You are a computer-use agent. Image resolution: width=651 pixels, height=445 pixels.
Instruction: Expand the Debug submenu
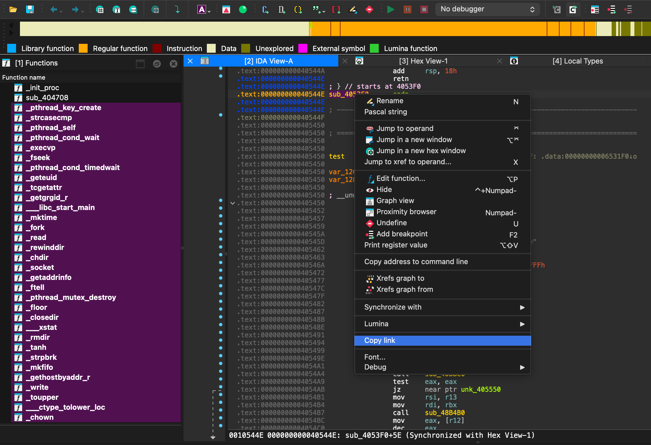[443, 367]
